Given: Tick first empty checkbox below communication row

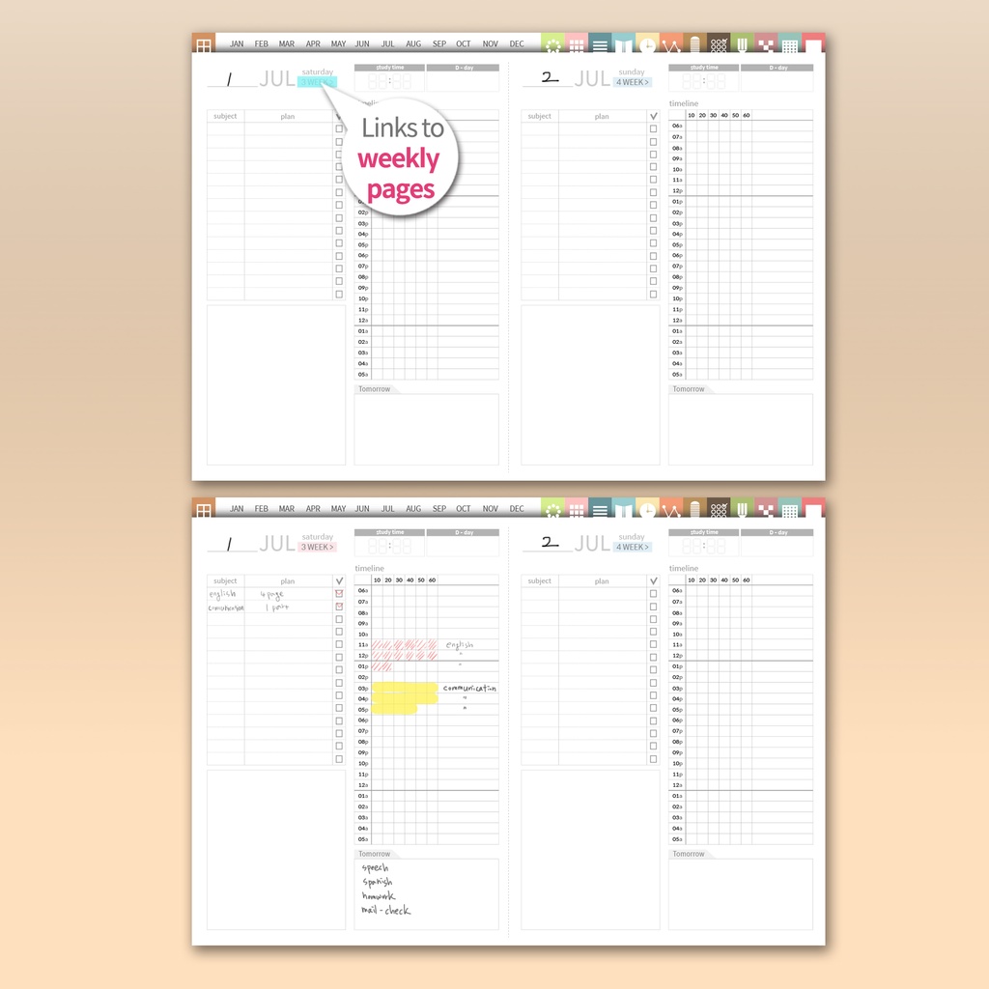Looking at the screenshot, I should 339,619.
